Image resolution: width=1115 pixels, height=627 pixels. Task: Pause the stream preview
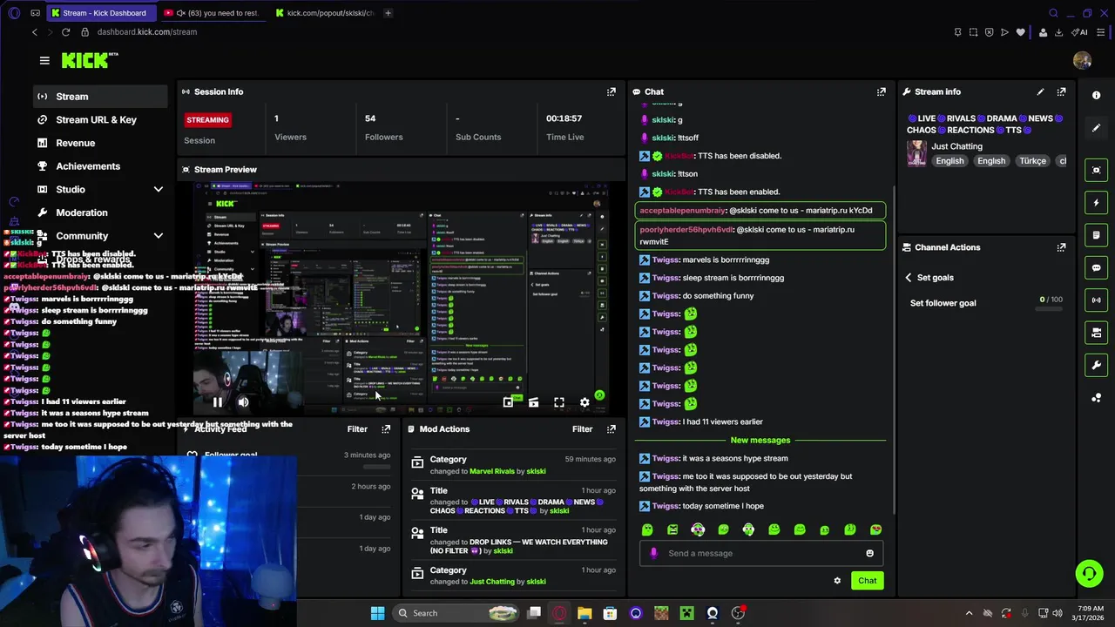(217, 402)
